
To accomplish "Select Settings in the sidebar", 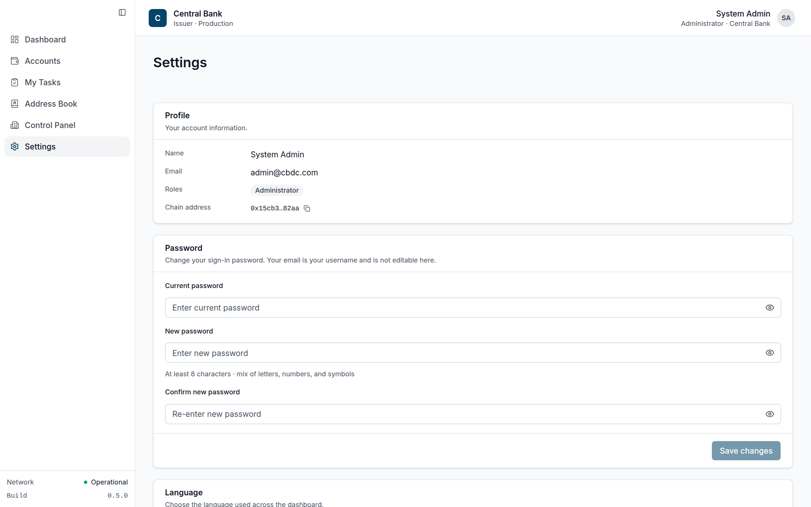I will point(67,146).
